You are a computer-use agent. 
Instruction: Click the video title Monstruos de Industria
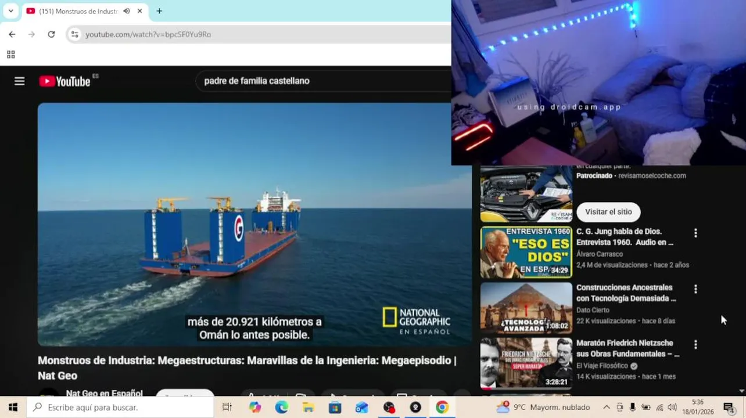247,368
